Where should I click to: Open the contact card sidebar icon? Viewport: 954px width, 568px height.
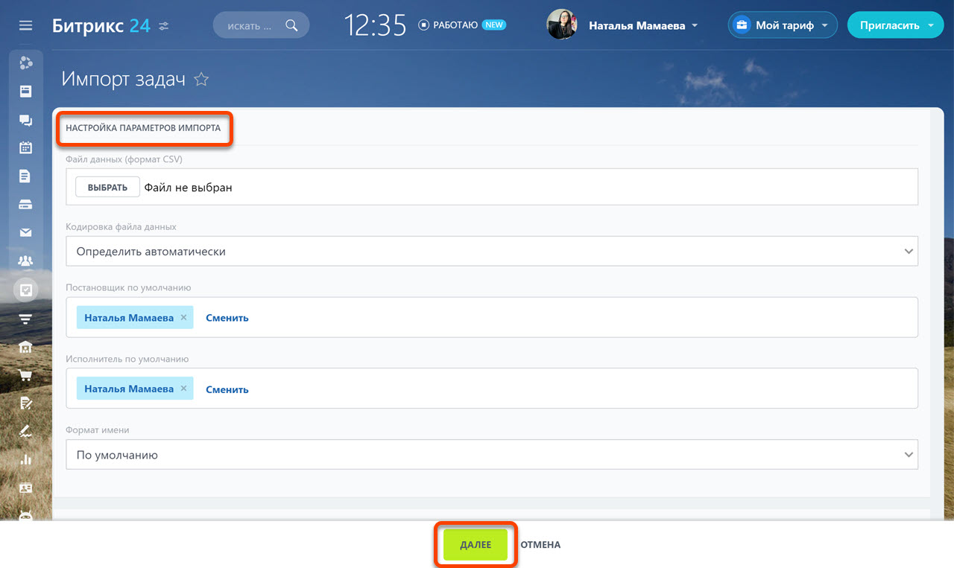26,488
